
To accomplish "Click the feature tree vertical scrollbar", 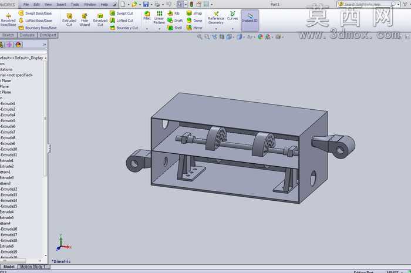I will coord(45,119).
